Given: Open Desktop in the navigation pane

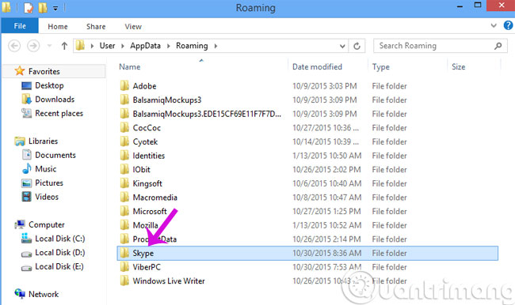Looking at the screenshot, I should pyautogui.click(x=49, y=85).
